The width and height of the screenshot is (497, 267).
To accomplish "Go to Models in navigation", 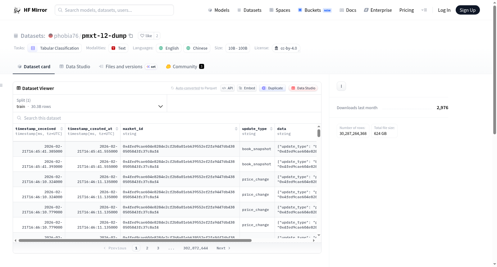I will point(219,10).
